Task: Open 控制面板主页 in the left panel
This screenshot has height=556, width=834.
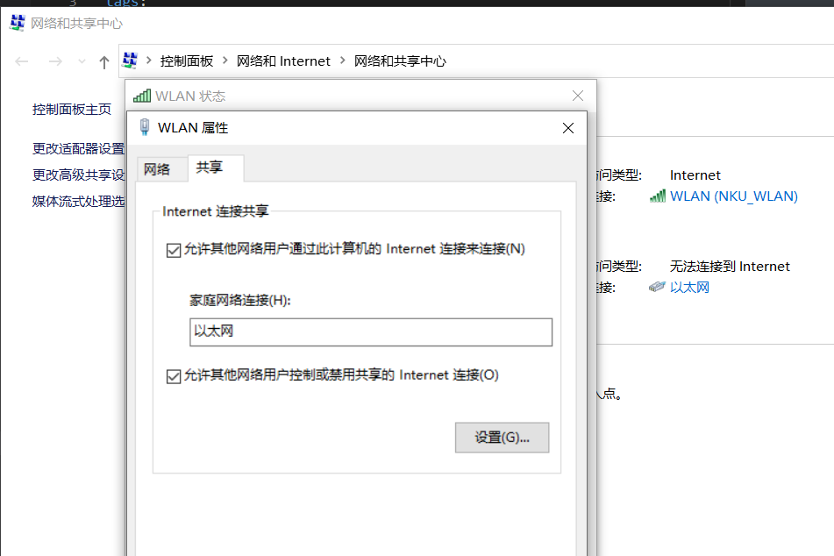Action: [72, 110]
